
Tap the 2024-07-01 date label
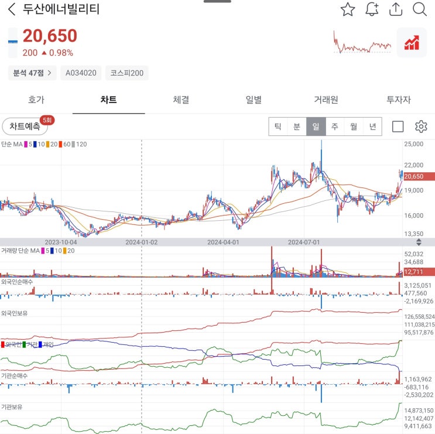tap(304, 242)
